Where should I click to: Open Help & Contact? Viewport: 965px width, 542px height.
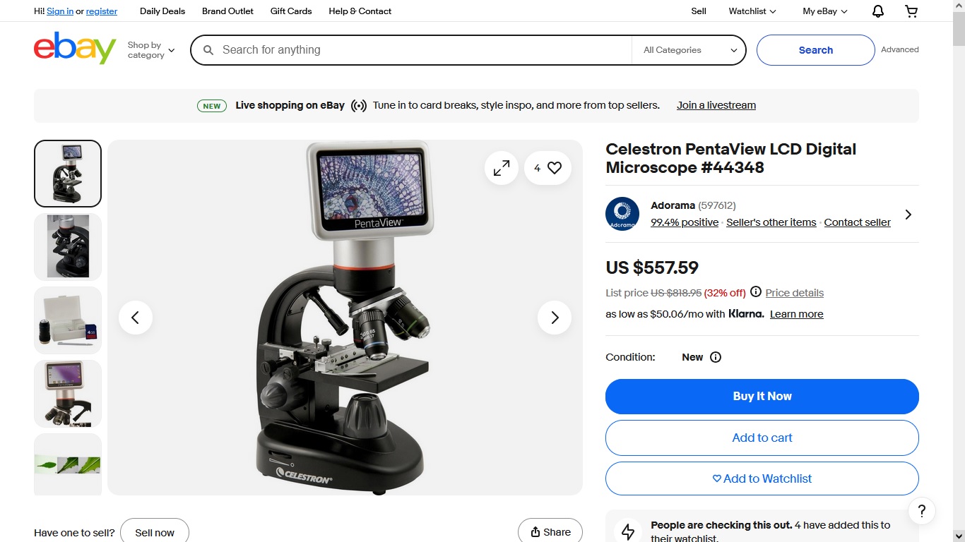pyautogui.click(x=360, y=11)
